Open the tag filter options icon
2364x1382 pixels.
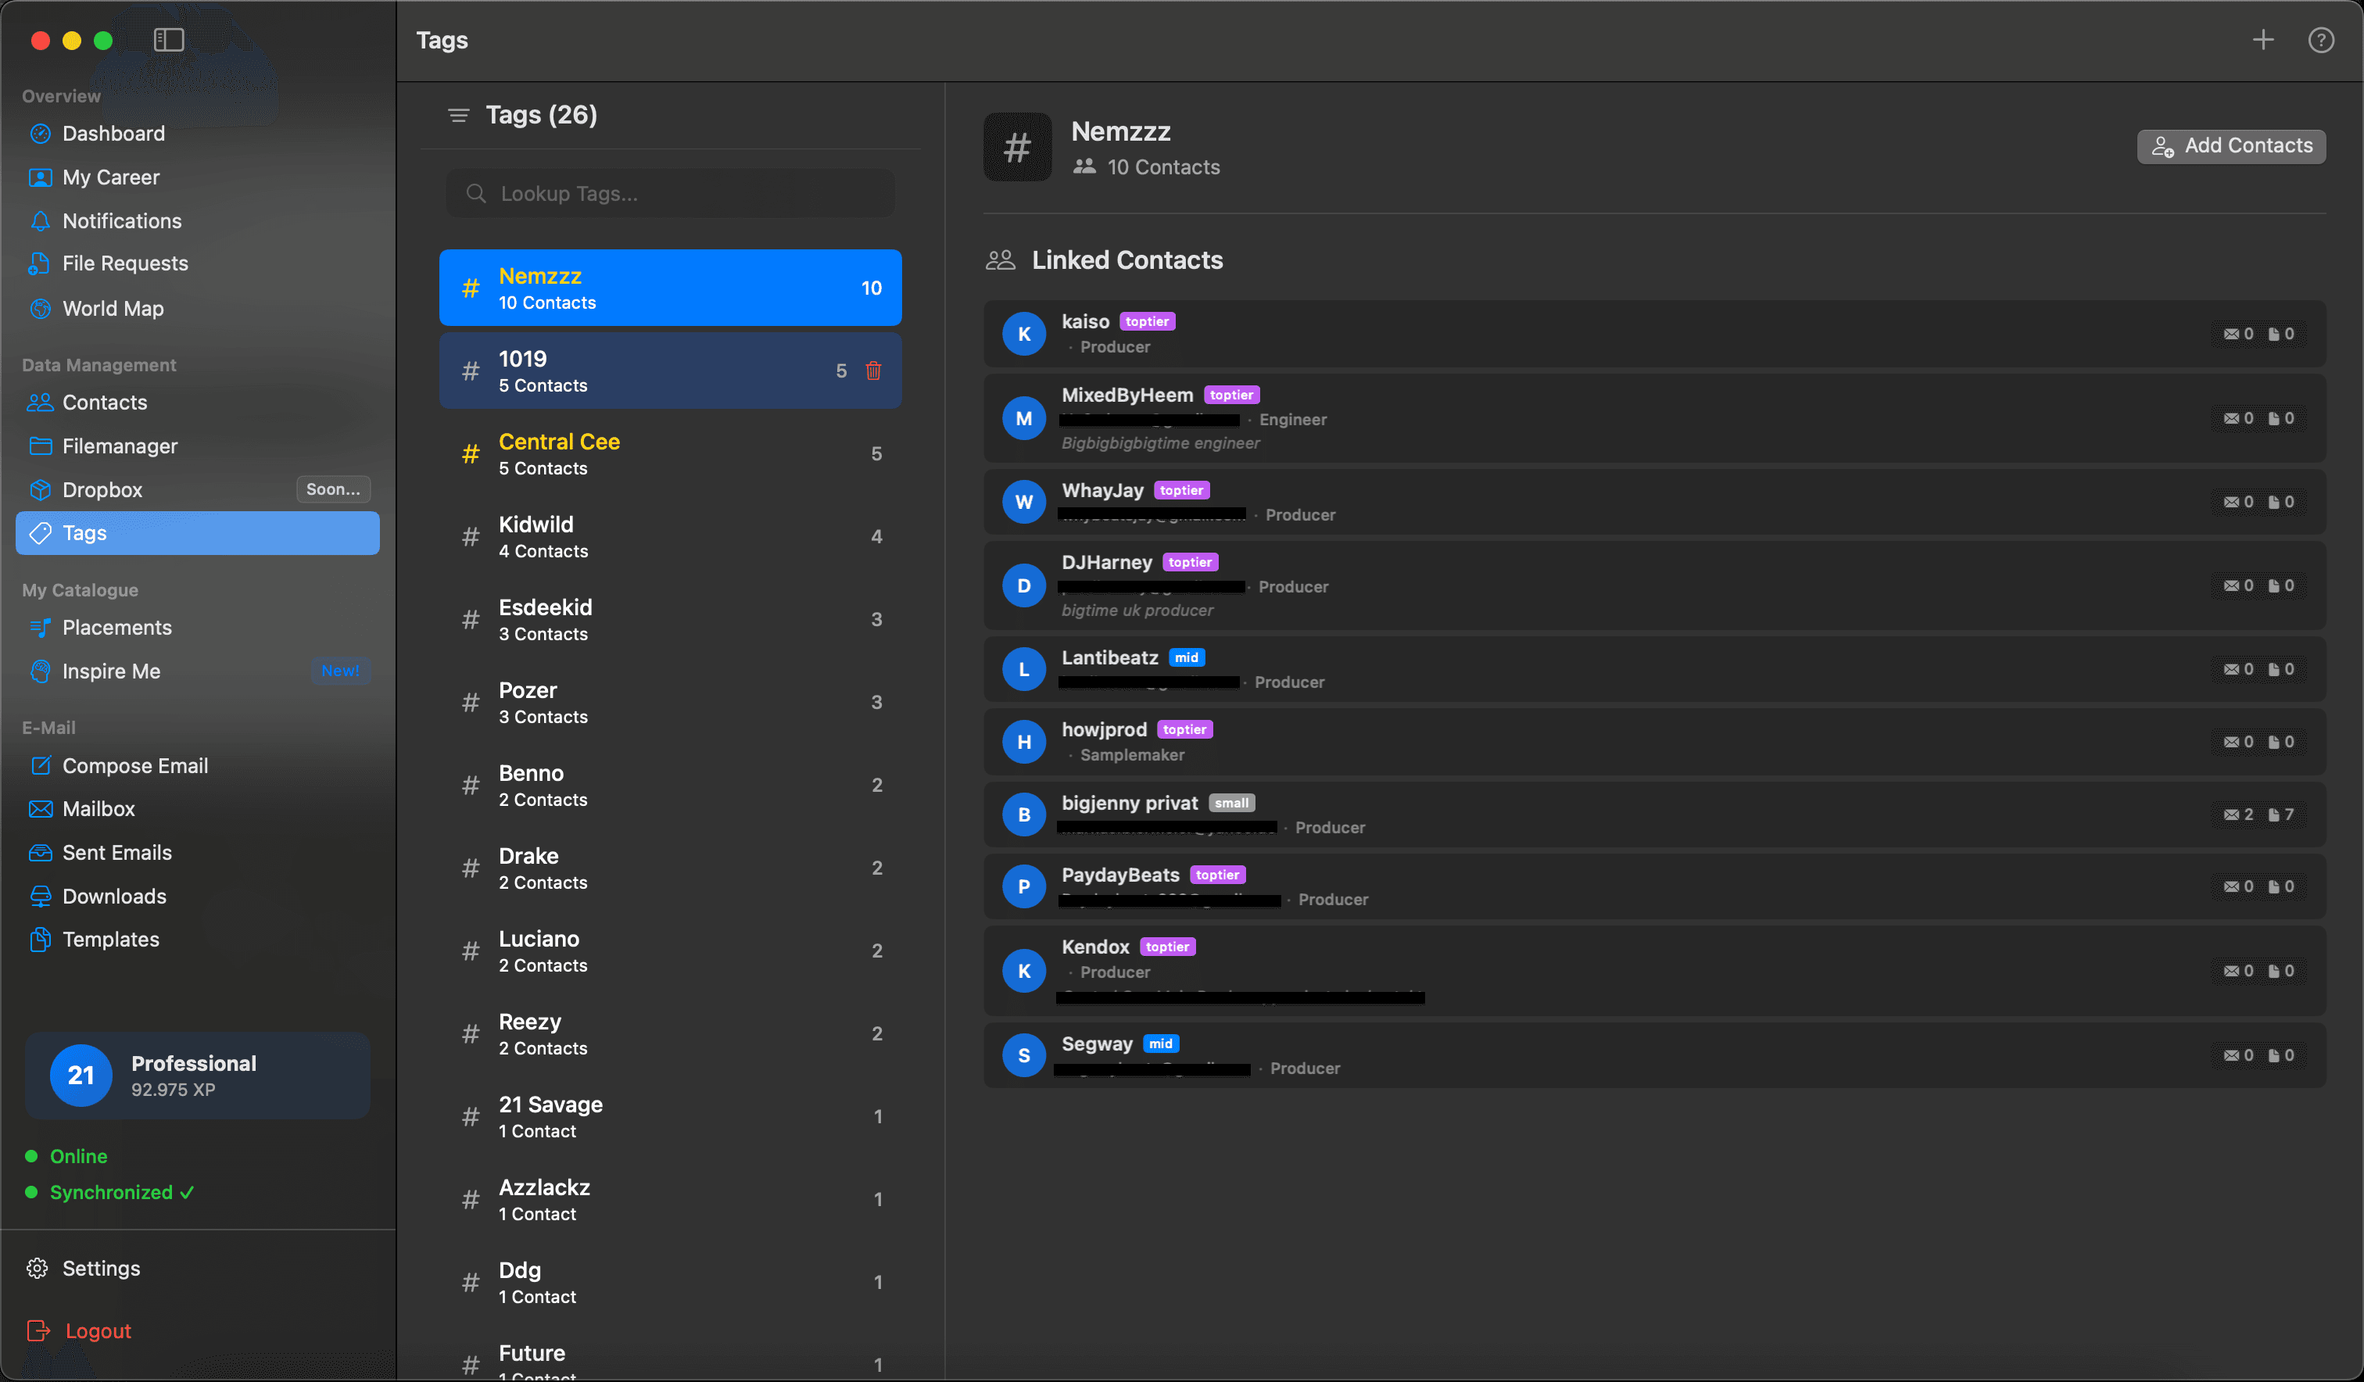pos(459,114)
